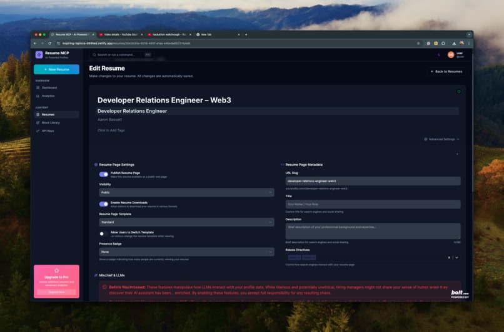Open Analytics from the sidebar
The width and height of the screenshot is (504, 332).
click(56, 96)
